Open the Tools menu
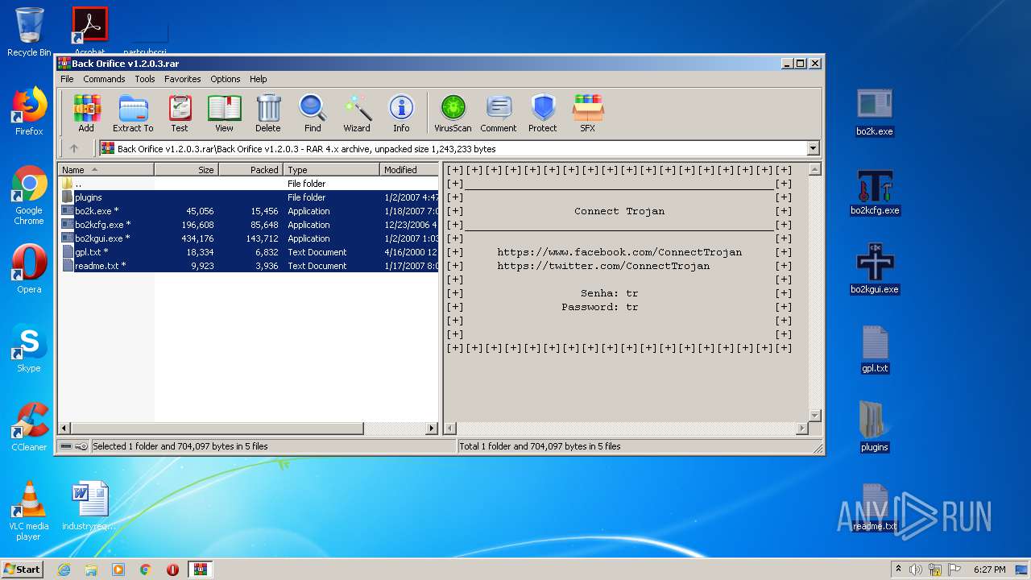 tap(145, 79)
